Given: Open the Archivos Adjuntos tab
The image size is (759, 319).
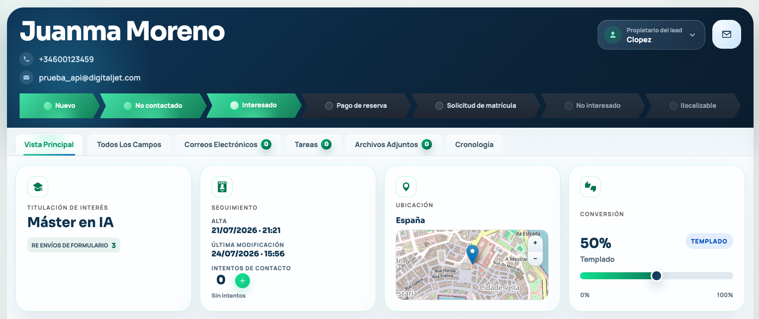Looking at the screenshot, I should coord(393,145).
